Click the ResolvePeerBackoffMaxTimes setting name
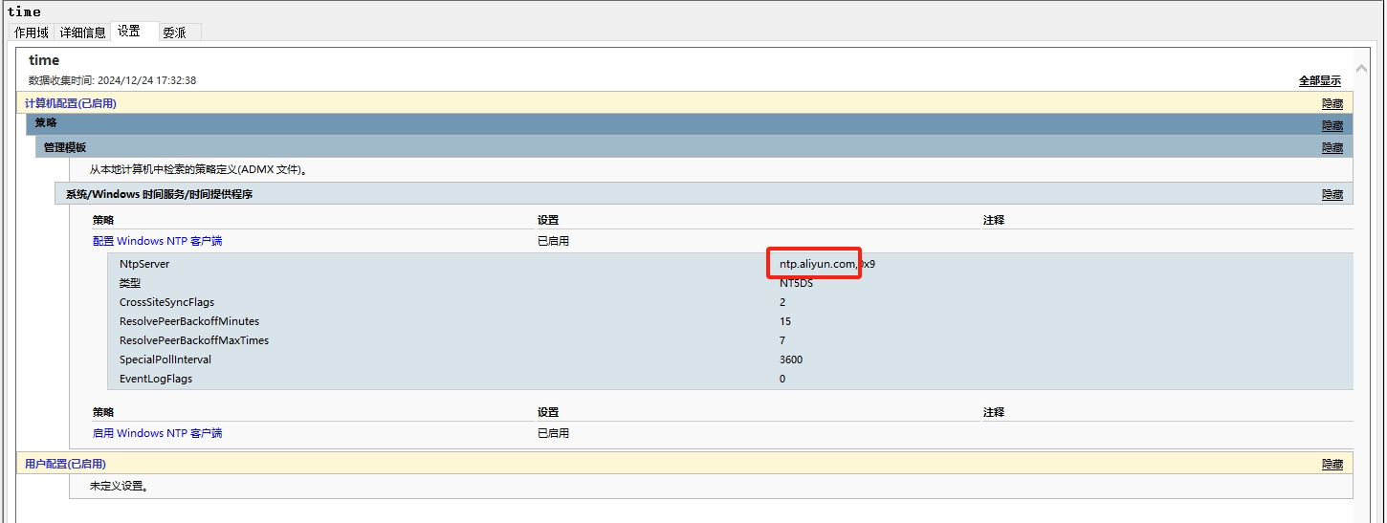The height and width of the screenshot is (523, 1387). pyautogui.click(x=194, y=340)
